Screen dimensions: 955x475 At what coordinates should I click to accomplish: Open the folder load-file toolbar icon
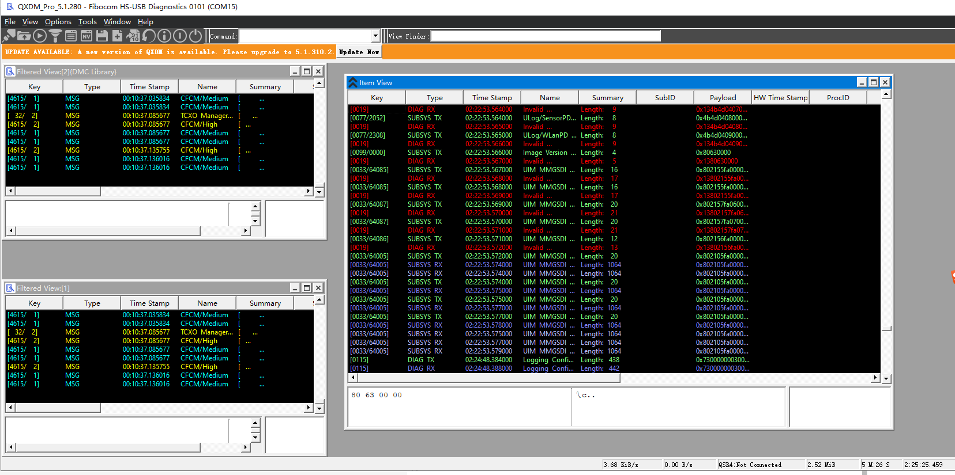(24, 36)
